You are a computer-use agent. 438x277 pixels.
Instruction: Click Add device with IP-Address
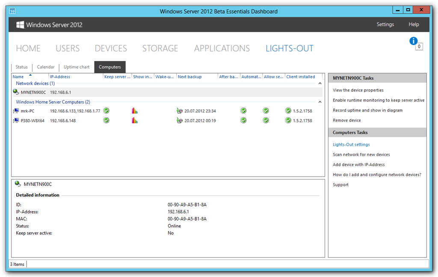click(359, 165)
